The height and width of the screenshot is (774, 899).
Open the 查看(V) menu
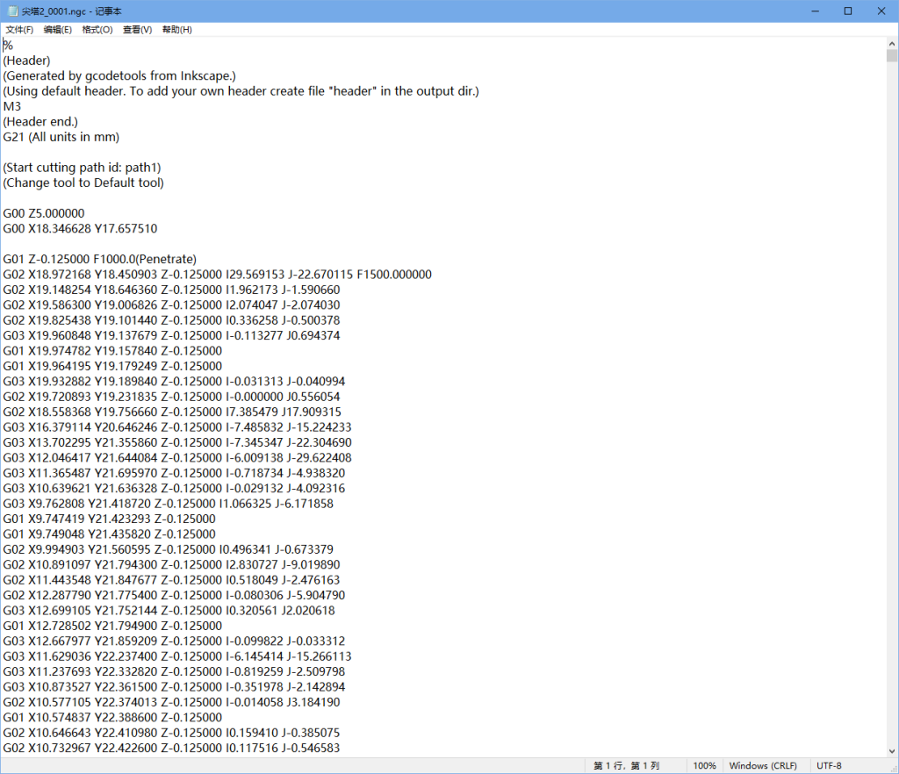(138, 30)
